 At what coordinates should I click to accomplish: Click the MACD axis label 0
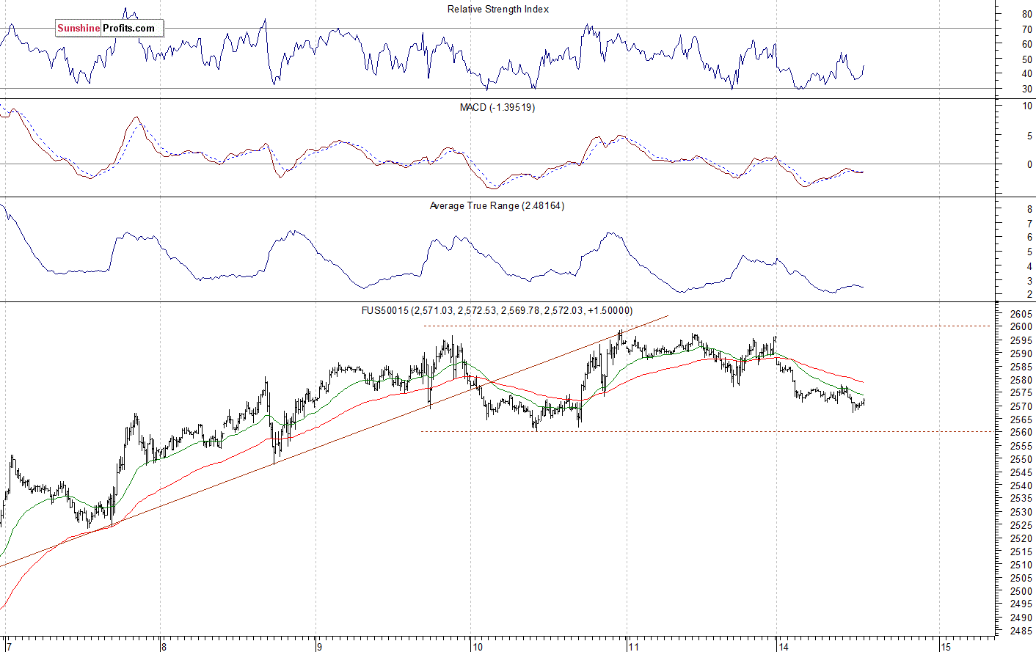click(1029, 165)
